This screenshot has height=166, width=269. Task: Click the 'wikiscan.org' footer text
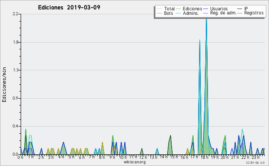click(134, 162)
